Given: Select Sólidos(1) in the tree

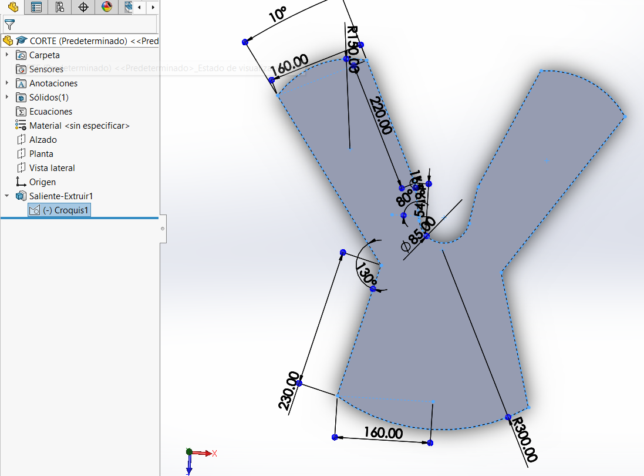Looking at the screenshot, I should pyautogui.click(x=49, y=98).
